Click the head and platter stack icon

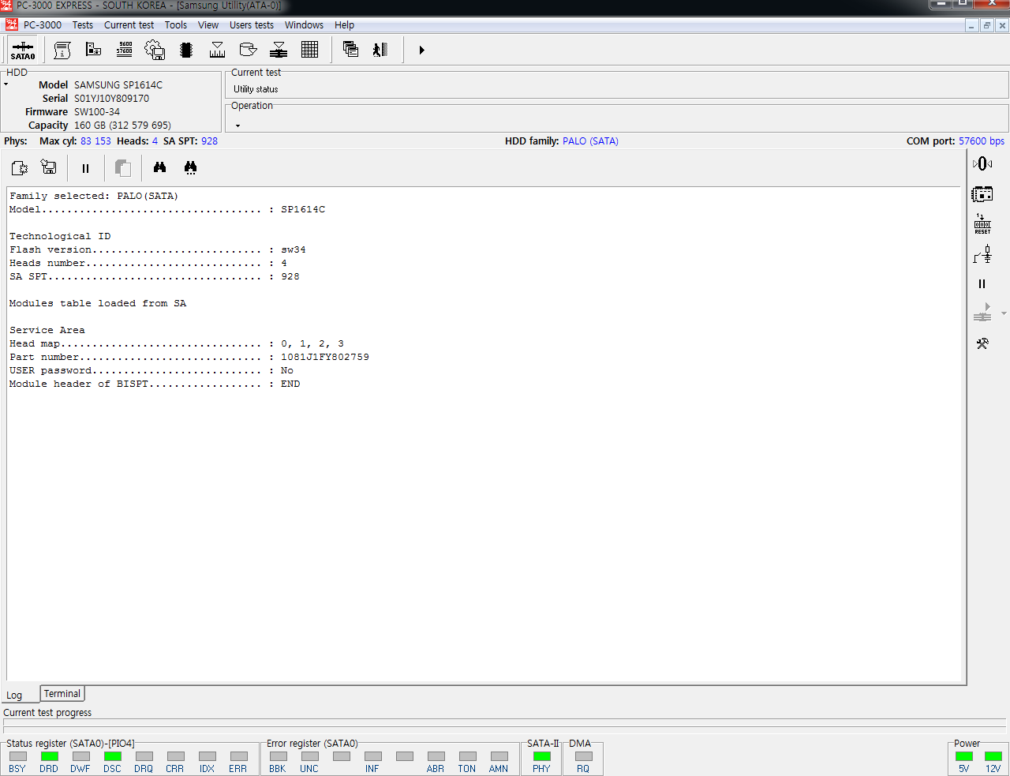coord(279,51)
